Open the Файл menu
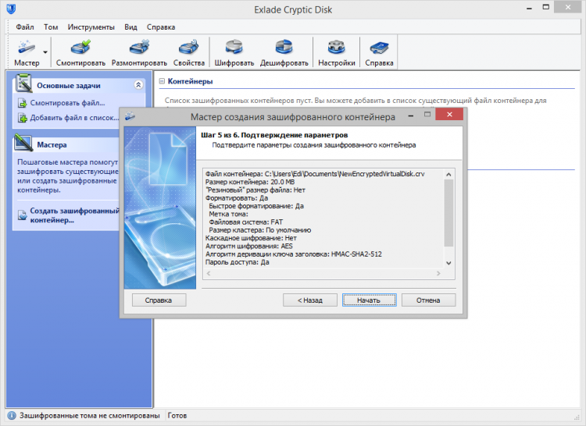The width and height of the screenshot is (586, 426). tap(25, 27)
